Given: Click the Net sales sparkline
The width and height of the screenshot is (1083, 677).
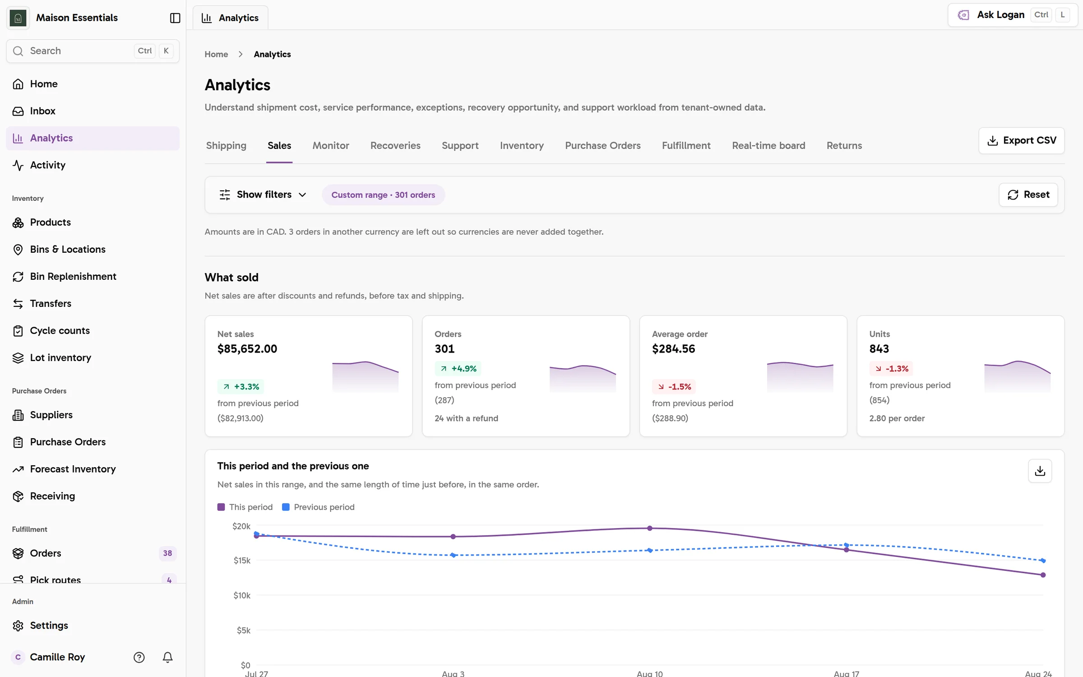Looking at the screenshot, I should pyautogui.click(x=366, y=376).
